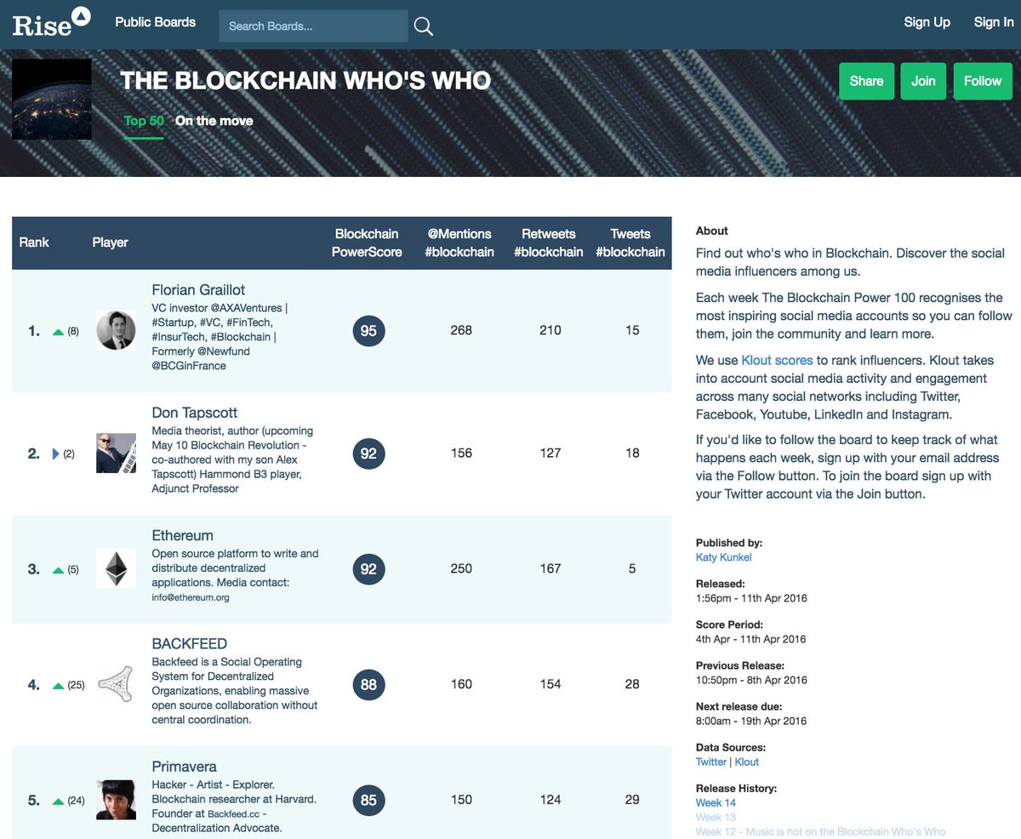Click the green Follow button

[x=983, y=81]
